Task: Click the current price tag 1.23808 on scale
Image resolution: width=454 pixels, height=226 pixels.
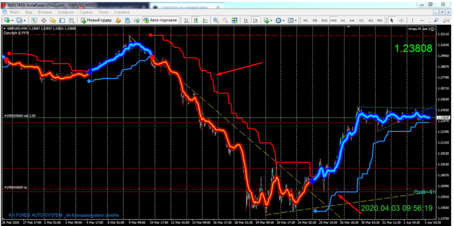Action: (443, 118)
